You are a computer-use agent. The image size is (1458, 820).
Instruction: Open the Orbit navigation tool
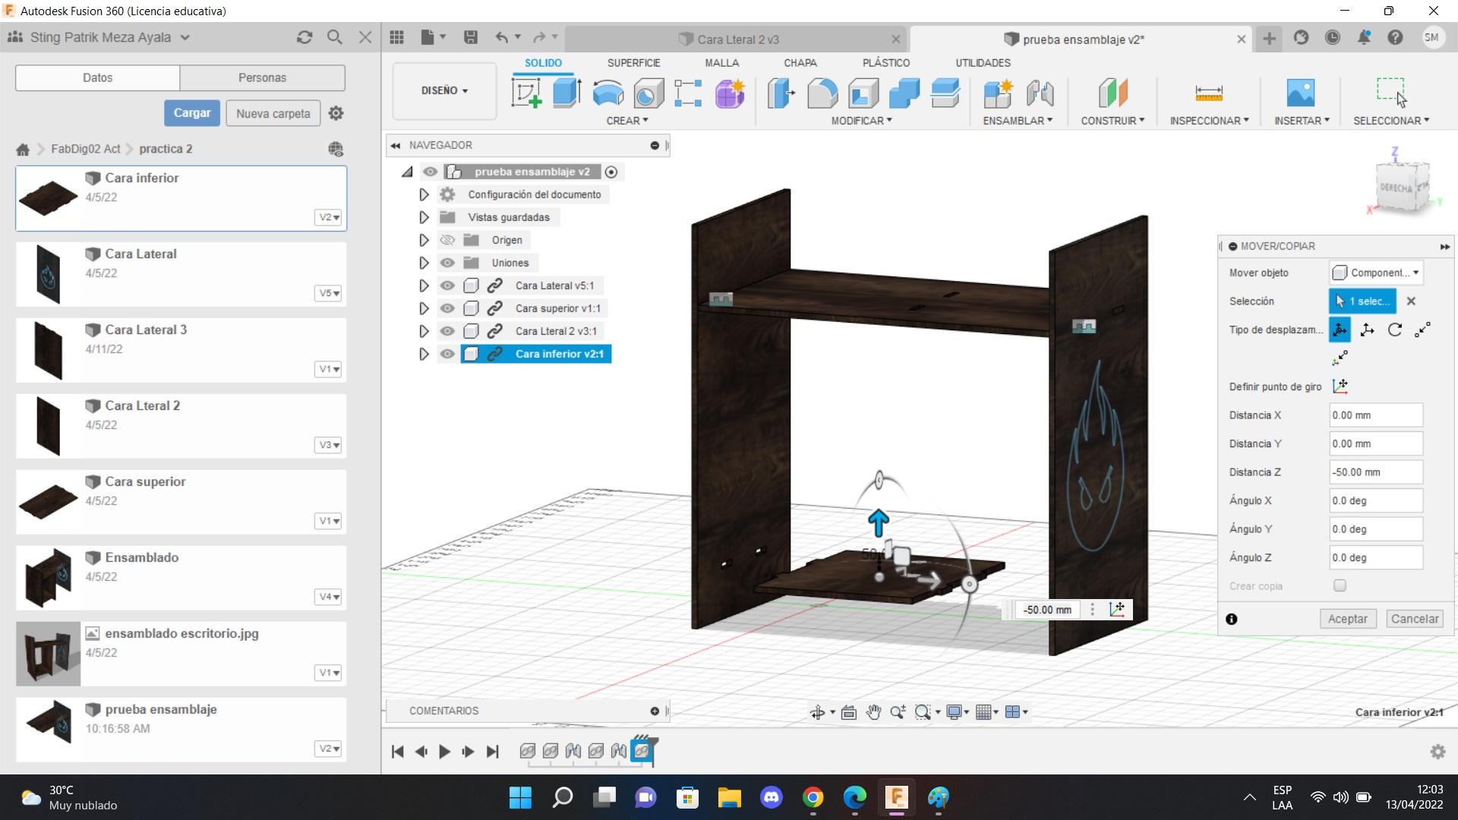point(817,712)
